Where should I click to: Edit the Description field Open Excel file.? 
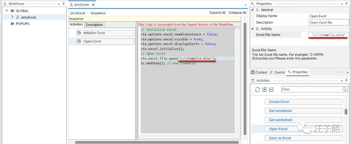[x=328, y=22]
